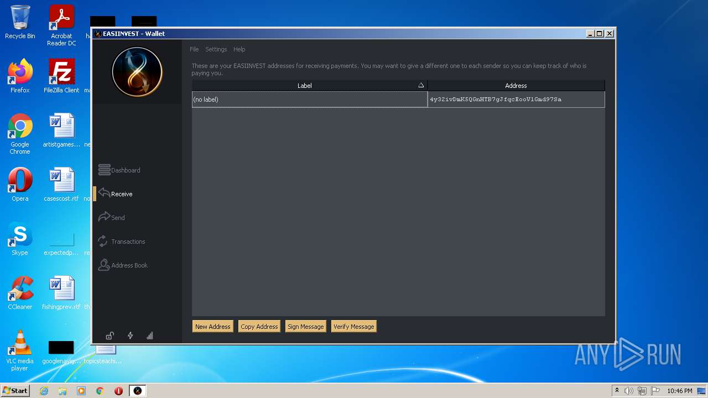The image size is (708, 398).
Task: Open the Recycle Bin desktop icon
Action: 20,22
